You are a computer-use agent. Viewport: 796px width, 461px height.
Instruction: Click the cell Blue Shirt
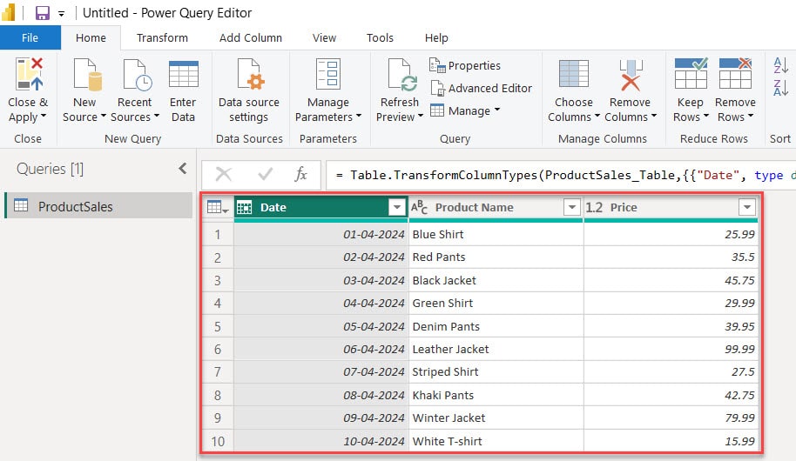tap(496, 234)
